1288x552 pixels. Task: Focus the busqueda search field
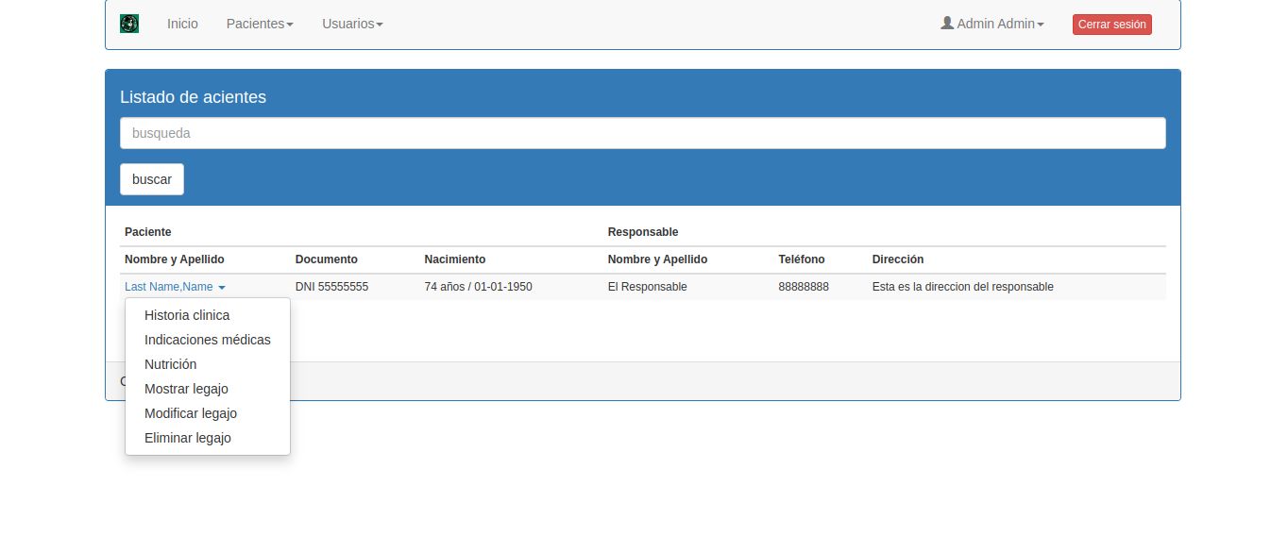pos(642,133)
